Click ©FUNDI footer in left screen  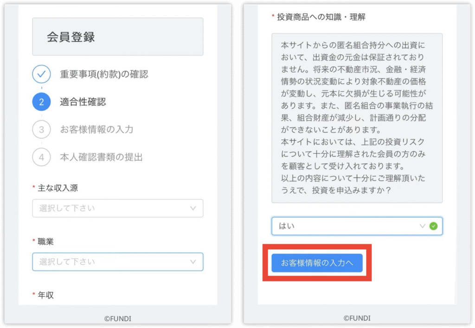point(118,319)
